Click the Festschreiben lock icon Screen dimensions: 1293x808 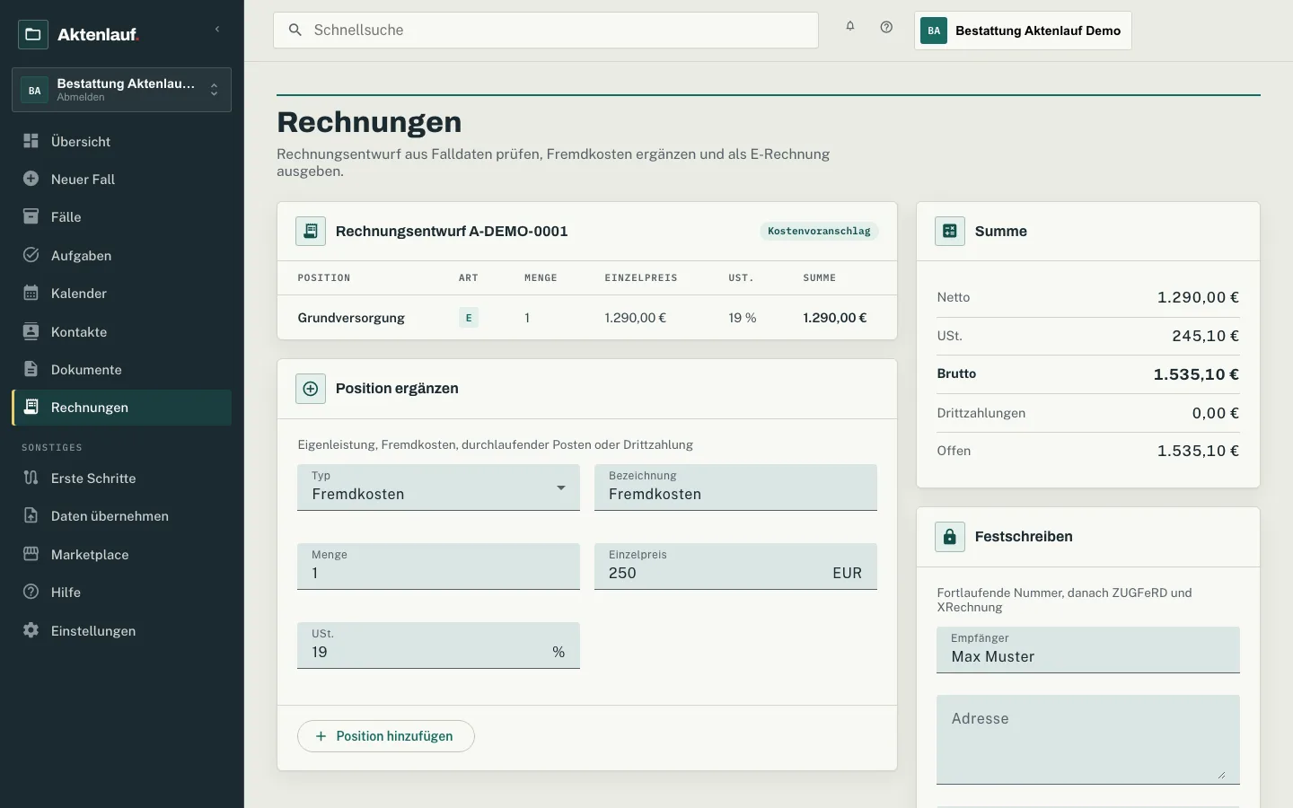(x=950, y=537)
